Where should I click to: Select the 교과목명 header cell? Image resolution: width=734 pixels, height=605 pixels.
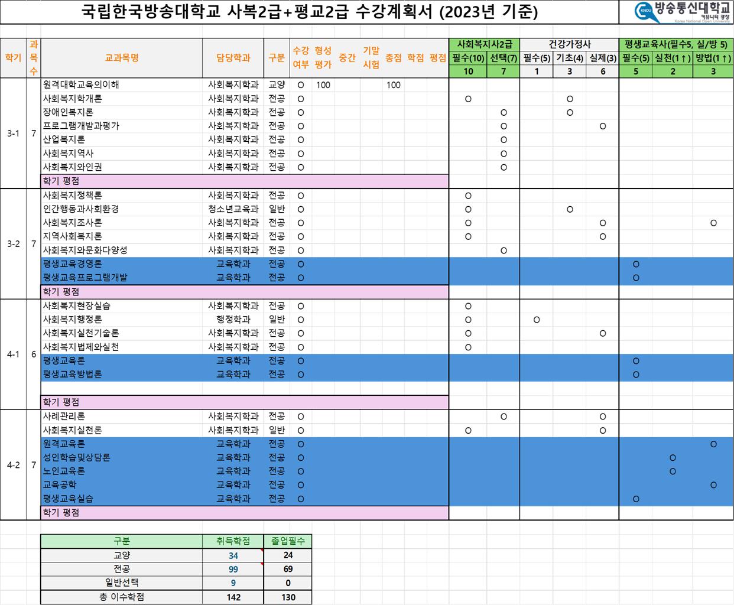pyautogui.click(x=122, y=58)
